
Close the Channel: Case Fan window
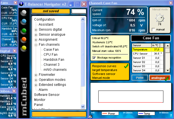[171, 3]
